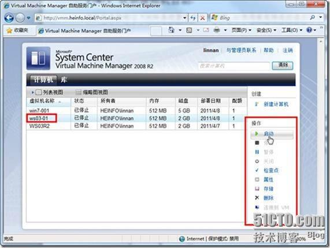Click the Store save-disk icon

point(257,189)
